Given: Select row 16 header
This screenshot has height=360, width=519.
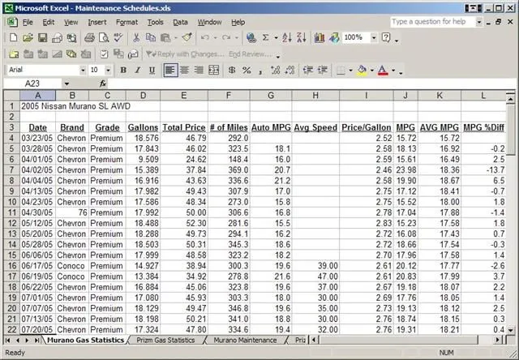Looking at the screenshot, I should click(x=12, y=266).
